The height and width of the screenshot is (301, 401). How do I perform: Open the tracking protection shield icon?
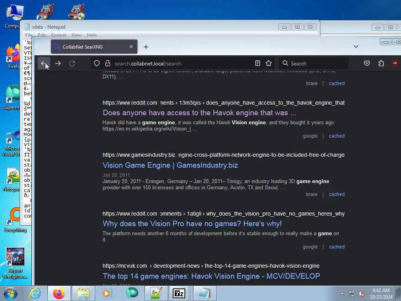tap(97, 63)
